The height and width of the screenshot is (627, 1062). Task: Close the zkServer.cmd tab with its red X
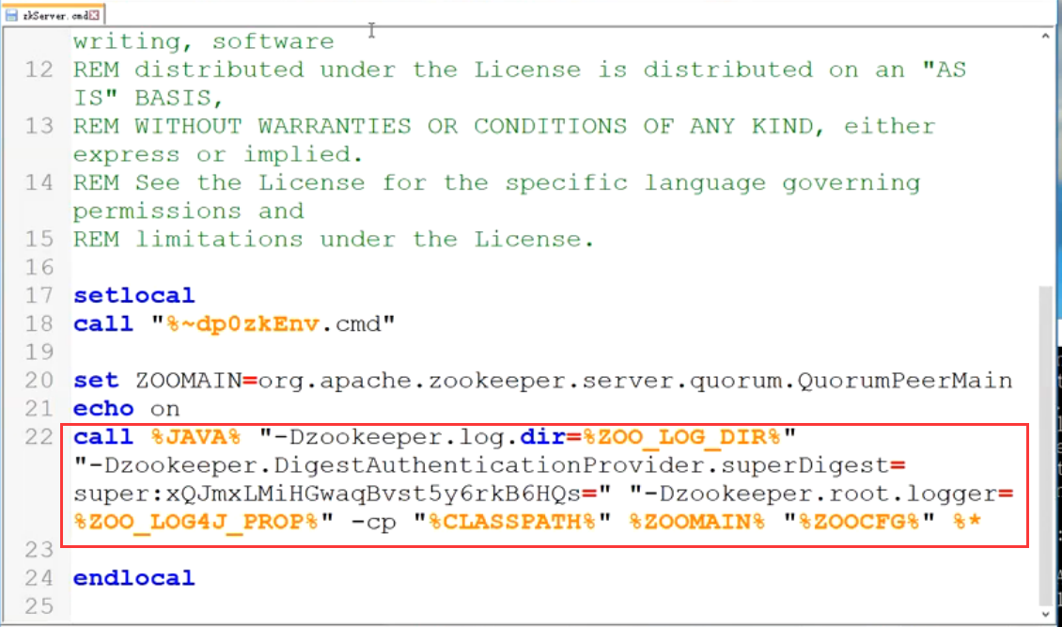[x=94, y=15]
